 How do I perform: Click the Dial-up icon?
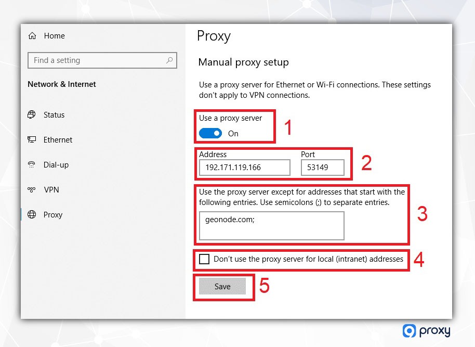(x=32, y=165)
